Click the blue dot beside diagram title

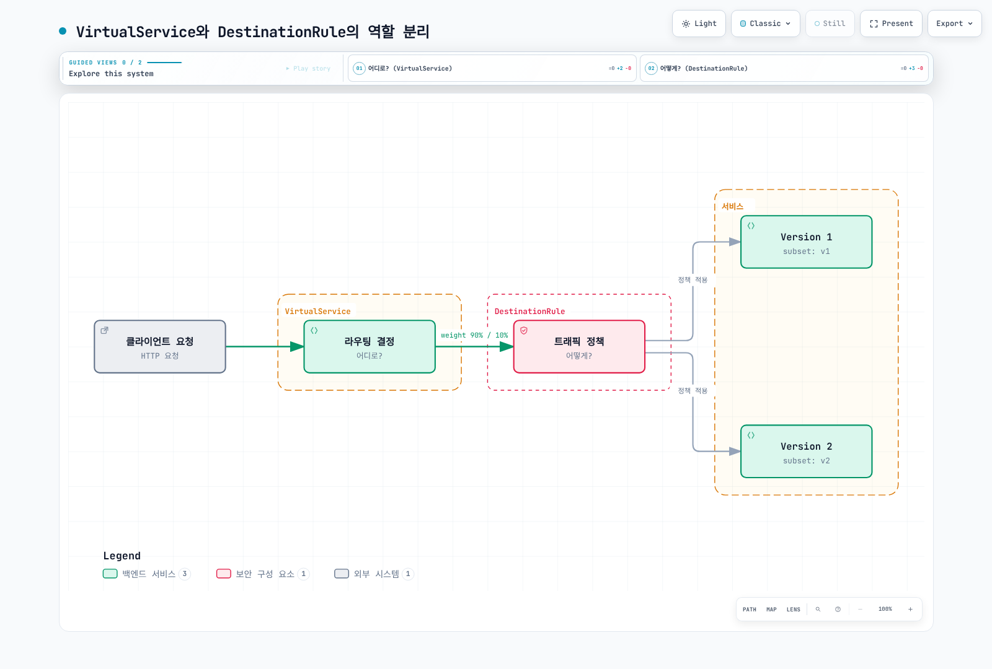63,31
